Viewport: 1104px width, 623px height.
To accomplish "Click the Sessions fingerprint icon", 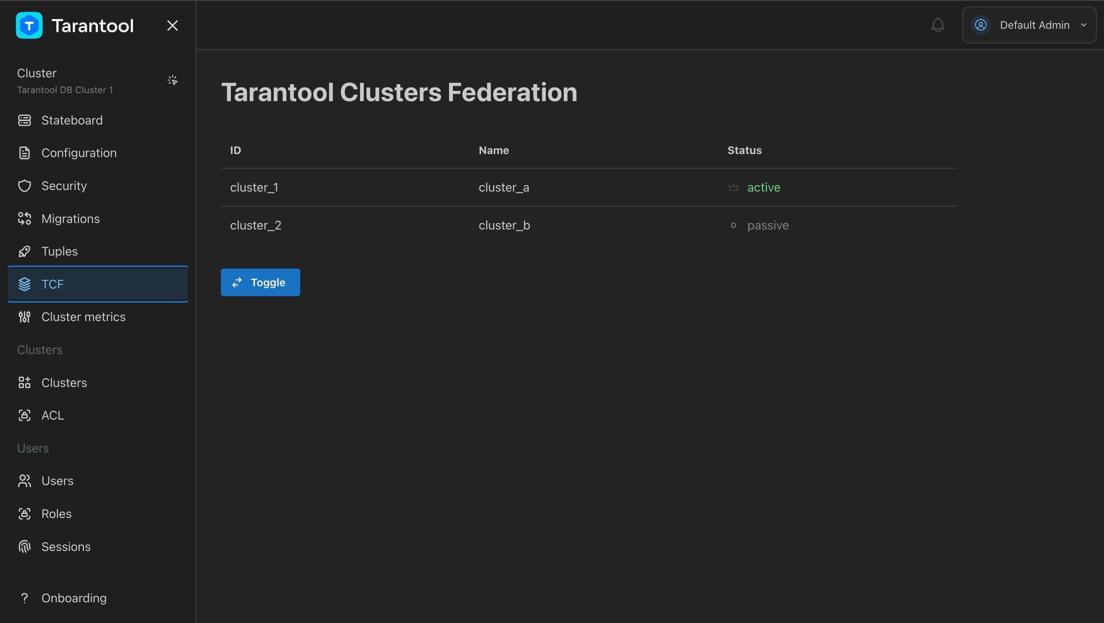I will tap(25, 547).
